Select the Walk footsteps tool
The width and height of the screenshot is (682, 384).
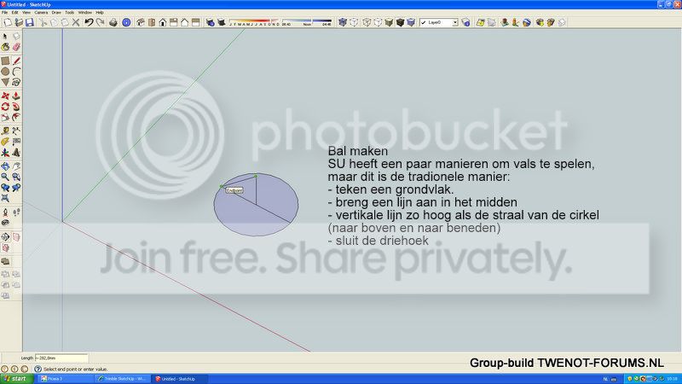(16, 212)
